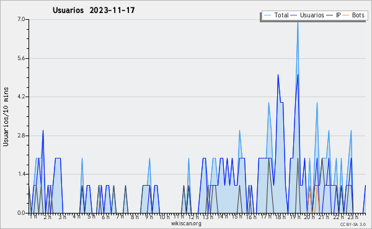Click the 'Usuarios' legend entry
This screenshot has height=229, width=372.
(312, 15)
